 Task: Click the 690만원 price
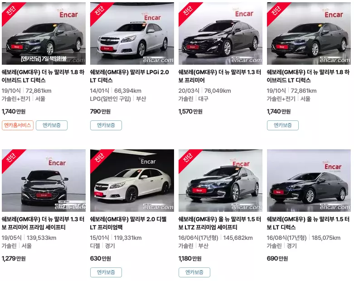point(277,258)
